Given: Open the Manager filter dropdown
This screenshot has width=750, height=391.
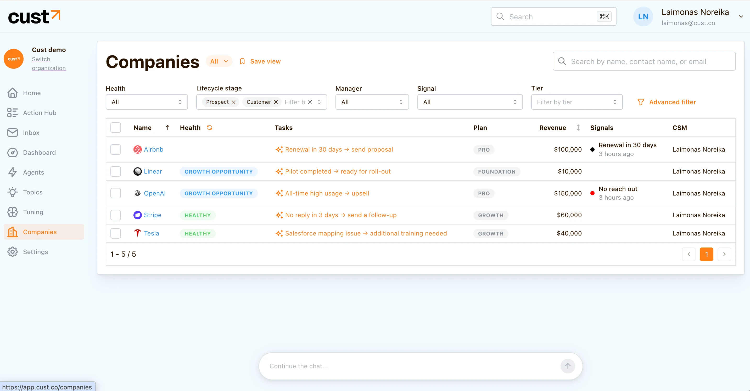Looking at the screenshot, I should tap(372, 102).
